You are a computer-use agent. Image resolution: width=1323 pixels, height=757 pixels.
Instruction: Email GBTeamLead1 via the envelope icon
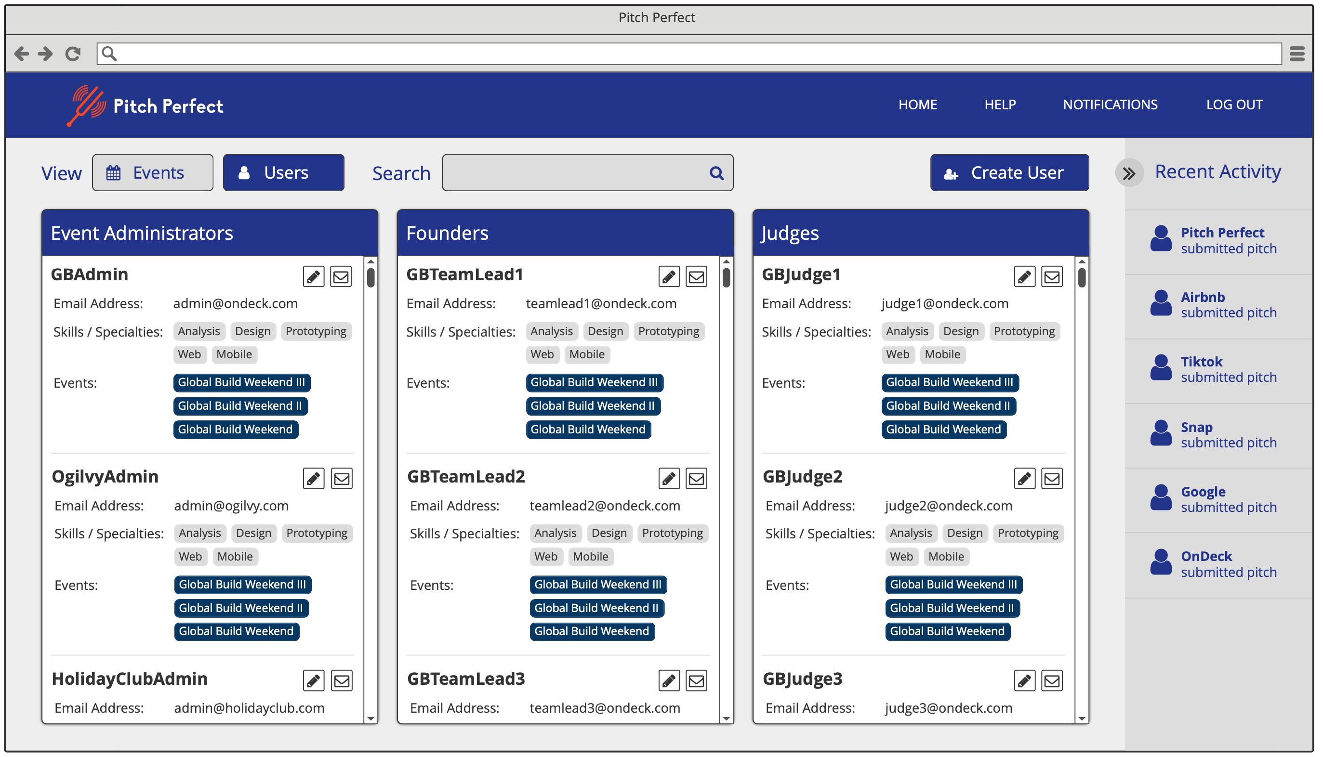696,276
